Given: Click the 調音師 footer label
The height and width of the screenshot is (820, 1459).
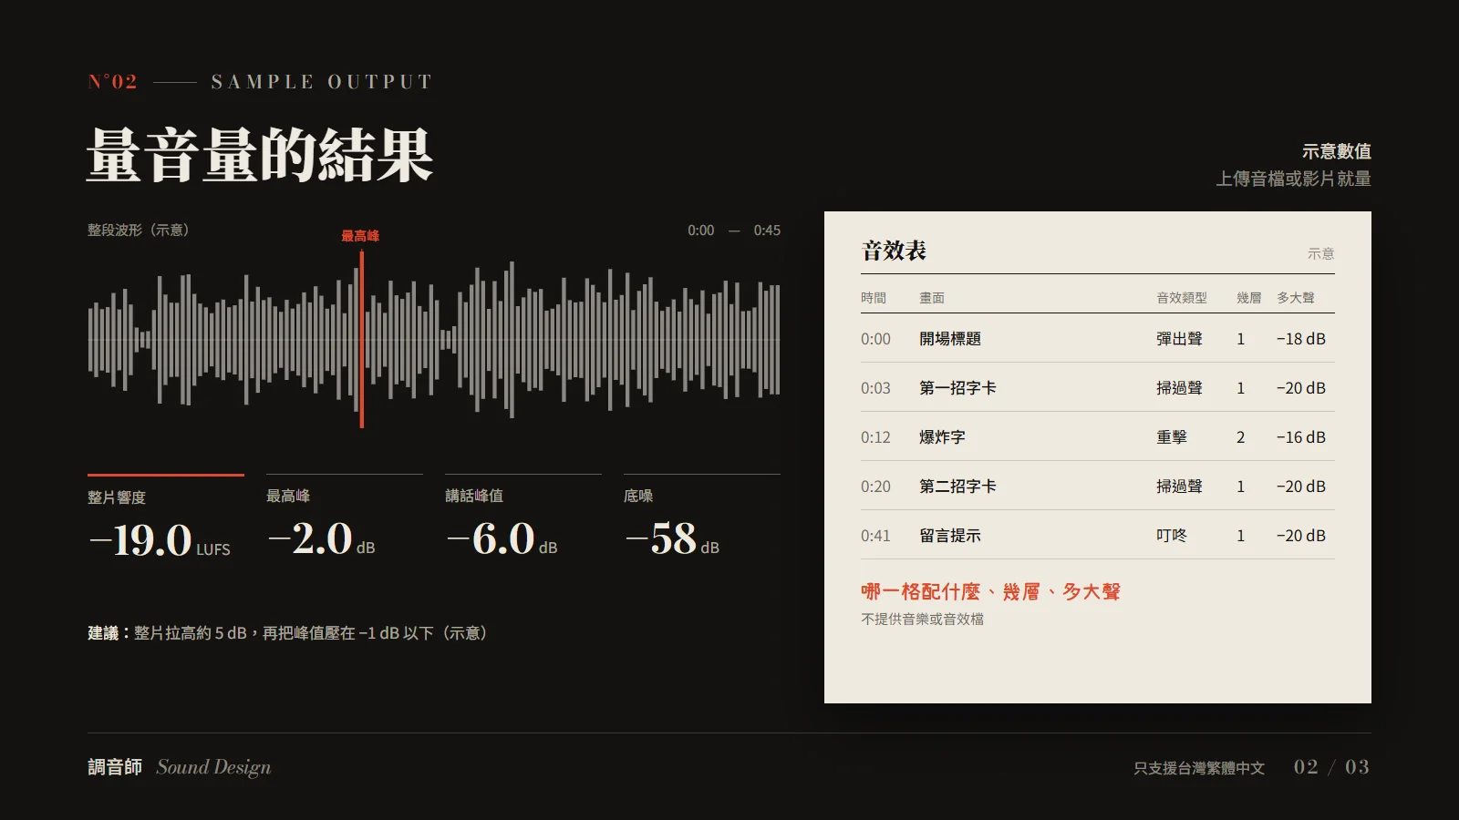Looking at the screenshot, I should 115,767.
